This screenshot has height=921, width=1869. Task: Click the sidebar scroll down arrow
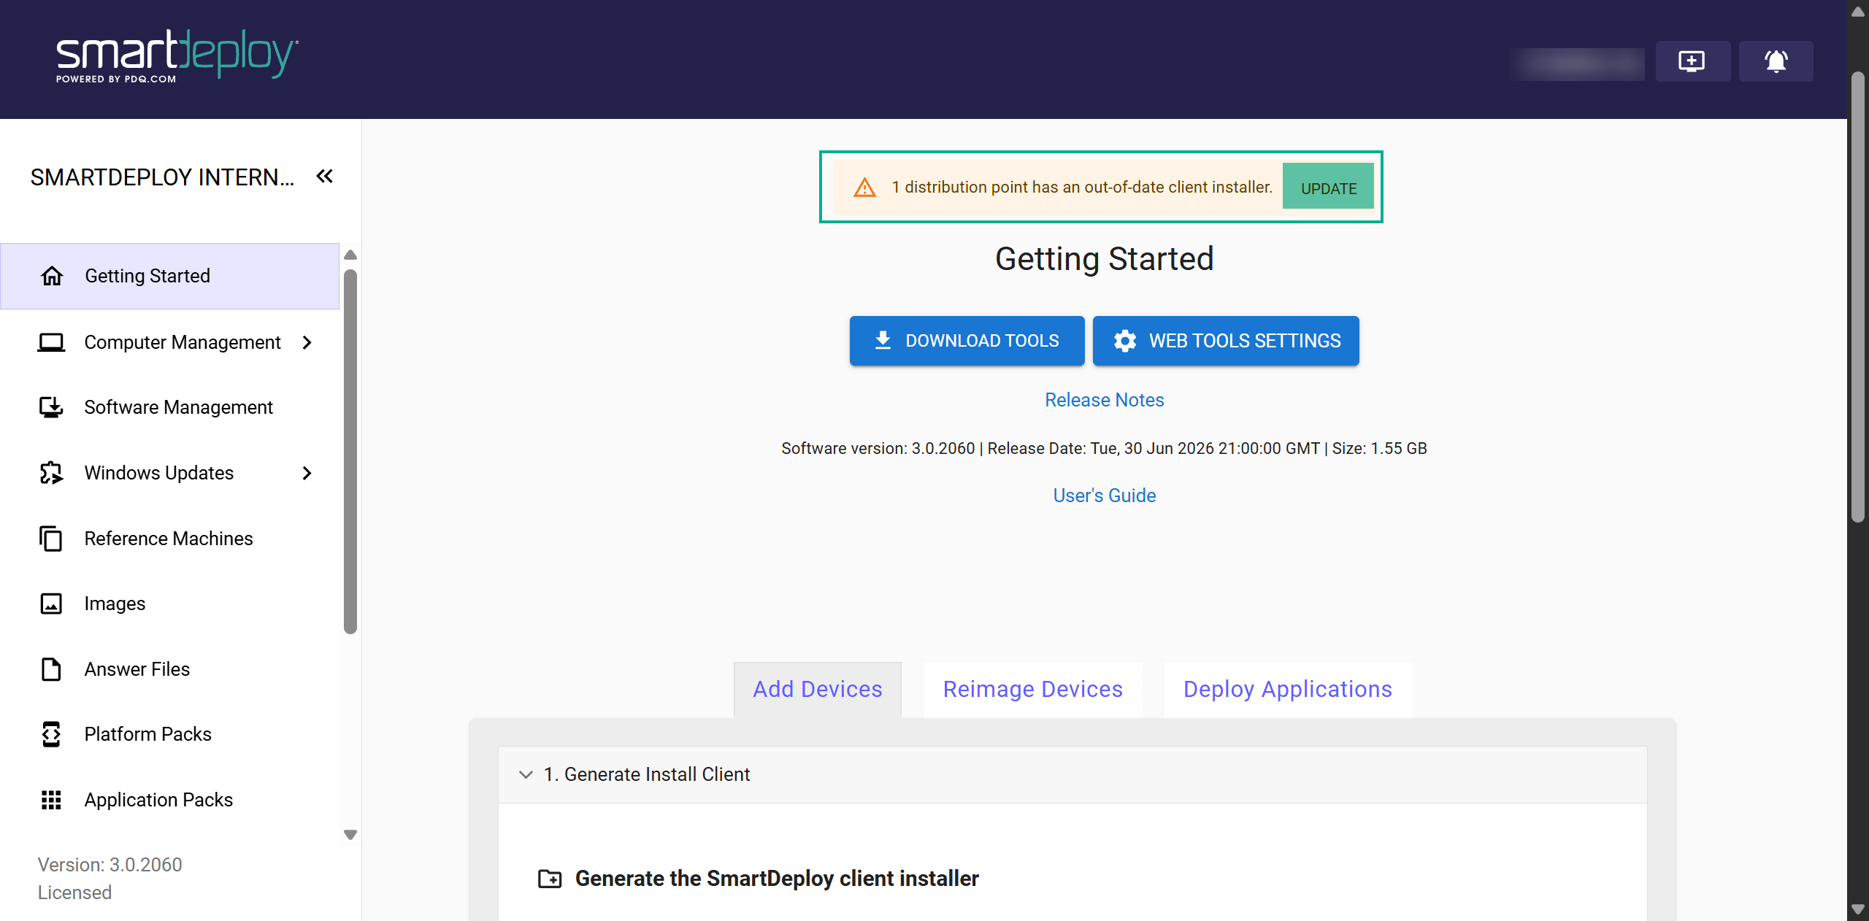click(x=350, y=835)
